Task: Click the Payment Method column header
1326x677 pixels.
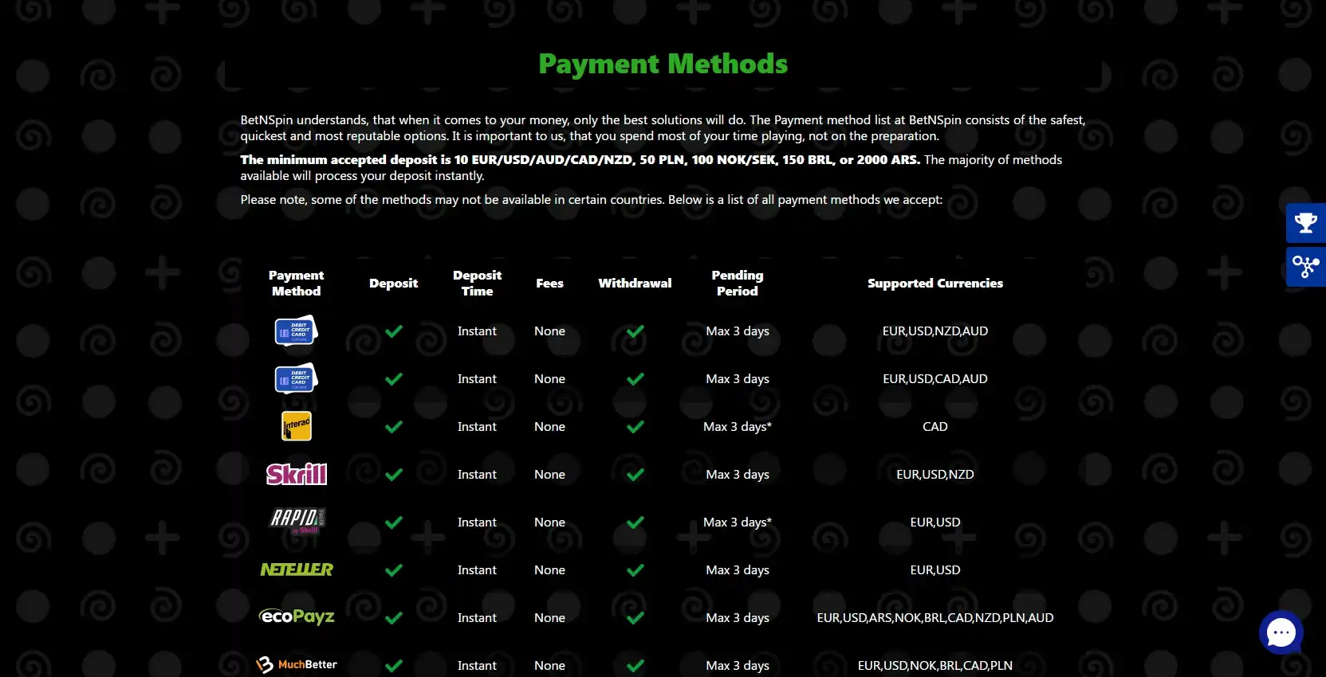Action: tap(296, 283)
